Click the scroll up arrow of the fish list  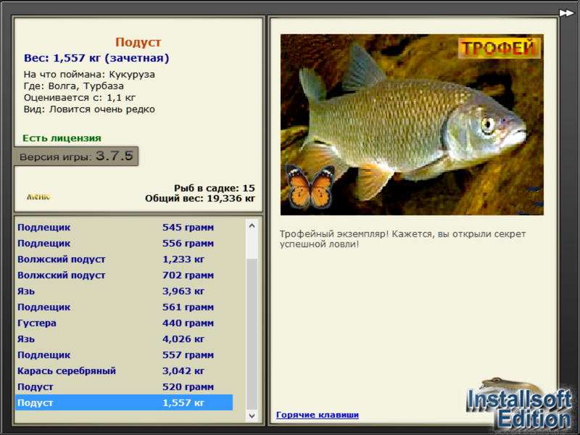pyautogui.click(x=252, y=225)
